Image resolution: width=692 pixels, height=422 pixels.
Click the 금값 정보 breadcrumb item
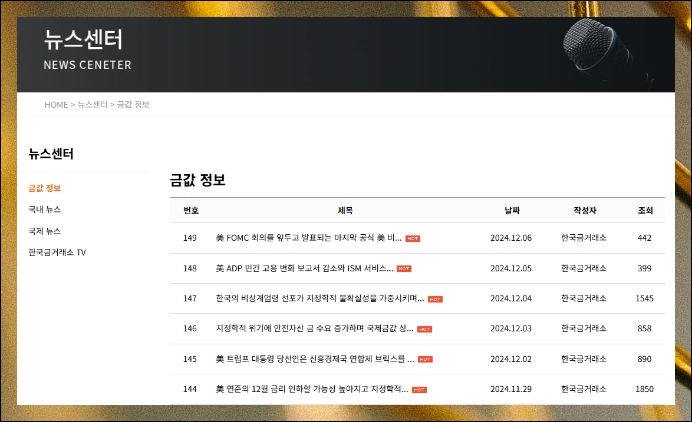click(133, 105)
